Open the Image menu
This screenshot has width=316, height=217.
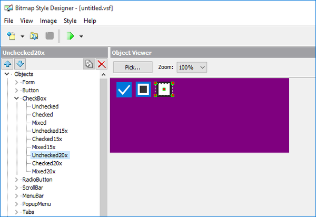[x=48, y=21]
